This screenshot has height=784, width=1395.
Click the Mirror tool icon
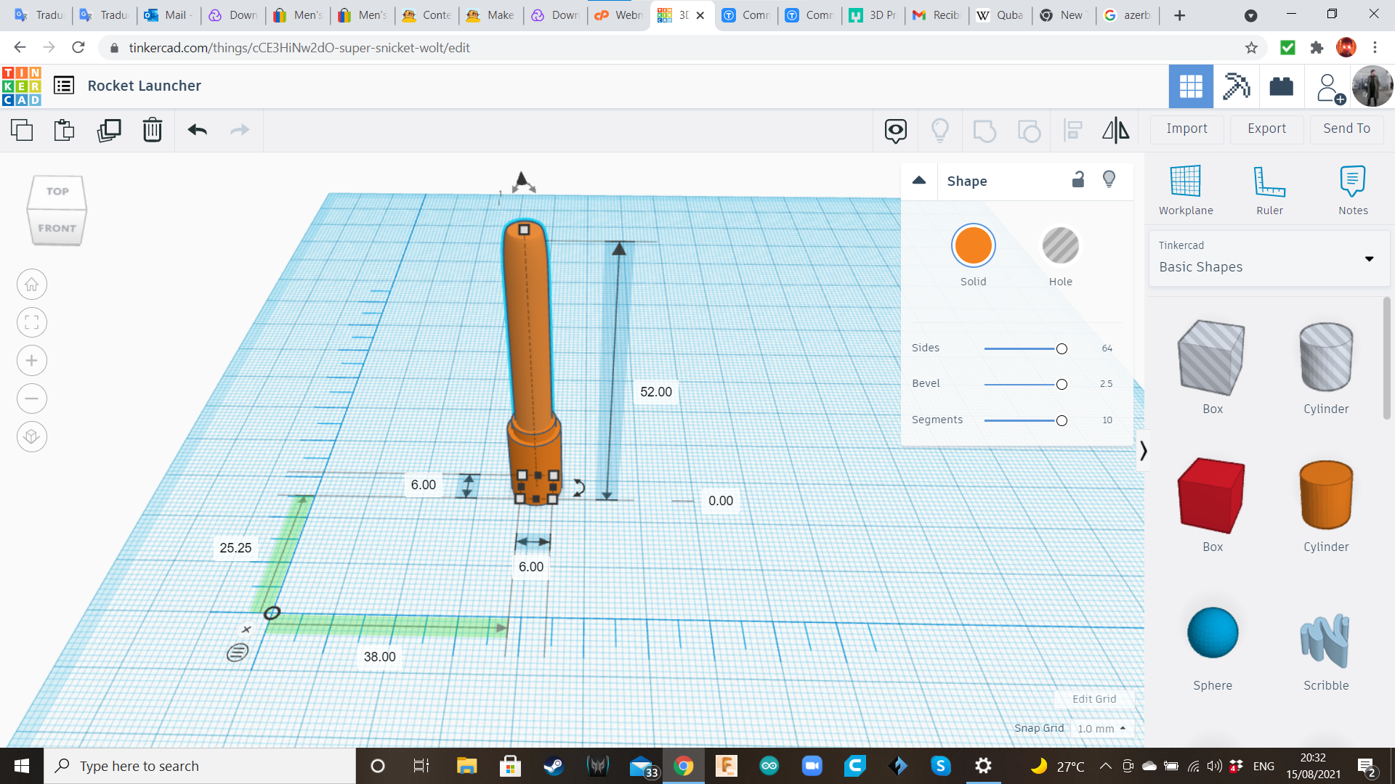tap(1115, 130)
